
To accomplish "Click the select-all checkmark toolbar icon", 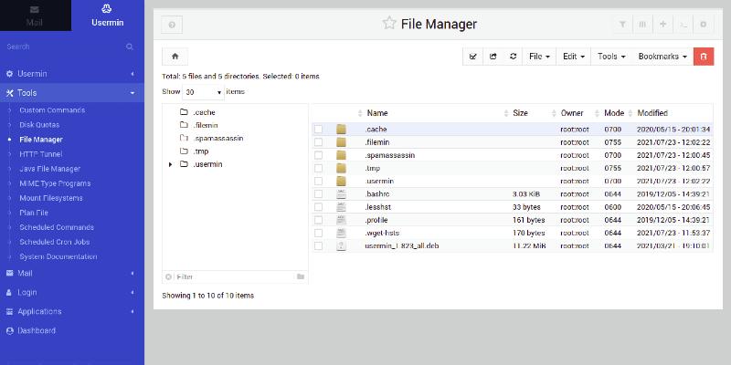I will pos(472,57).
